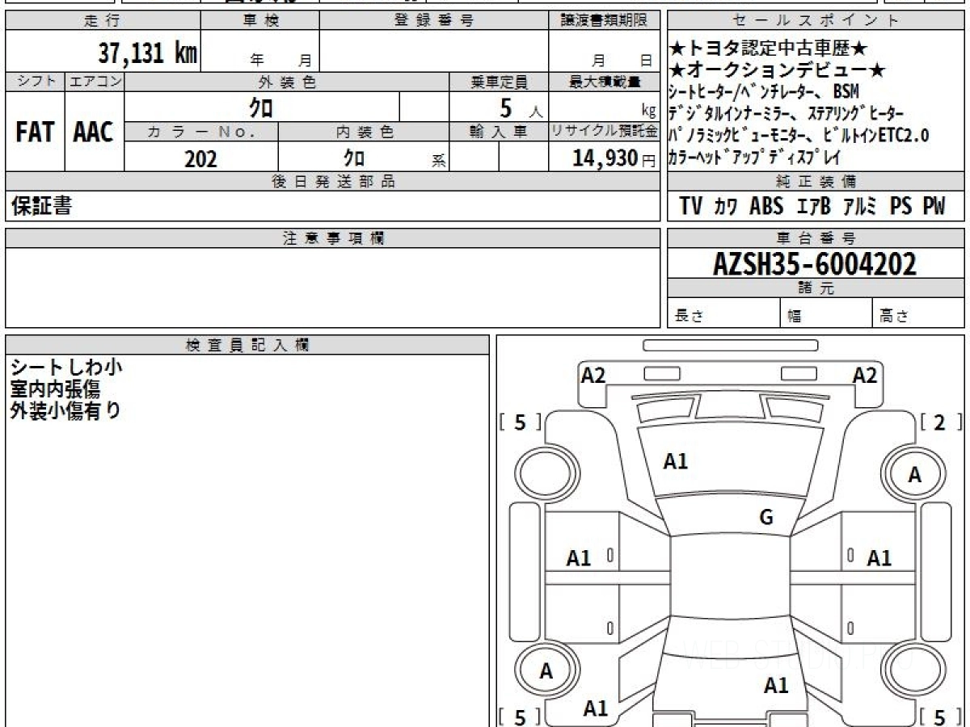Click the エアコン label
This screenshot has width=970, height=727.
95,82
